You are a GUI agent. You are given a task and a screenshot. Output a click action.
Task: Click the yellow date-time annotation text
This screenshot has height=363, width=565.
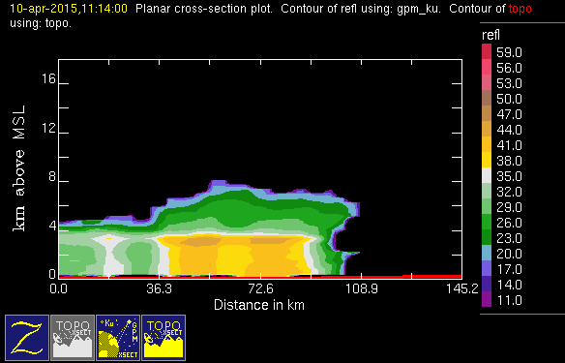tap(69, 9)
